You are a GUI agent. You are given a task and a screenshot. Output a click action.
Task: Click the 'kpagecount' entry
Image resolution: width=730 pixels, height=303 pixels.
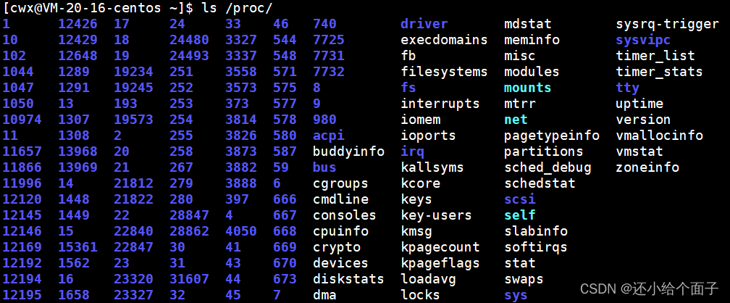pos(440,247)
